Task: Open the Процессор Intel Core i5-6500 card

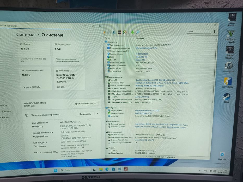Action: click(x=69, y=79)
